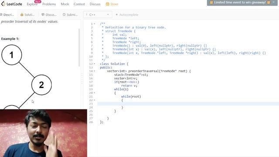This screenshot has width=279, height=157.
Task: Click the gift icon left of the banner text
Action: (211, 3)
